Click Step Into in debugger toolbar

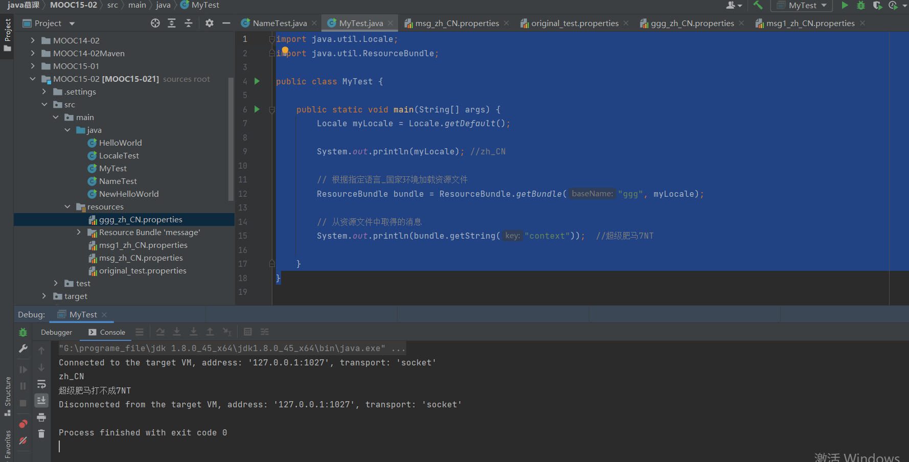[x=177, y=332]
